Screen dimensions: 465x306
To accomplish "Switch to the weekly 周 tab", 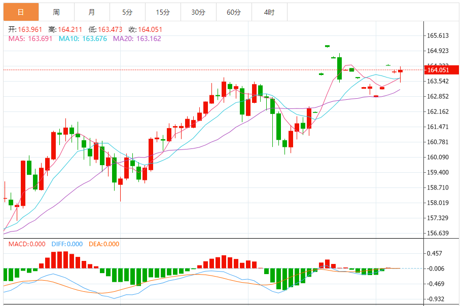I will [56, 12].
